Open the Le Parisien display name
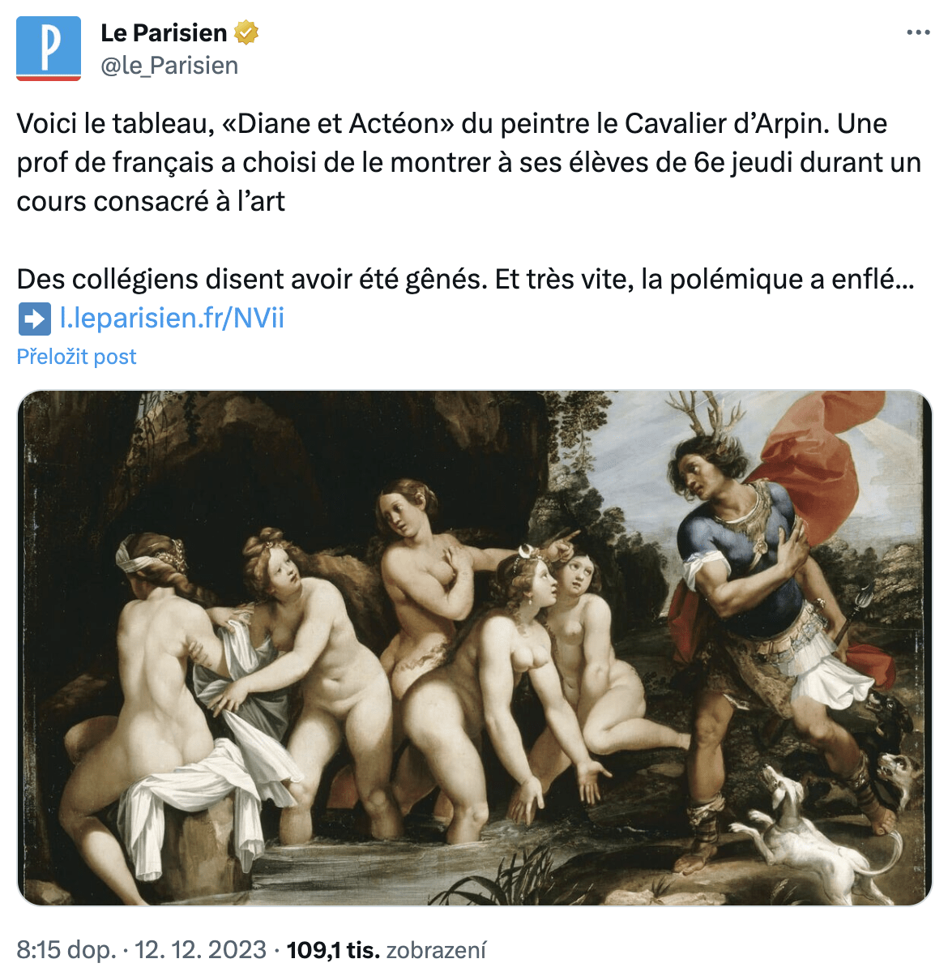The image size is (948, 976). click(164, 33)
